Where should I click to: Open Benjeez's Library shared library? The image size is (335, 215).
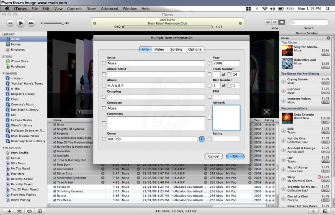23,94
